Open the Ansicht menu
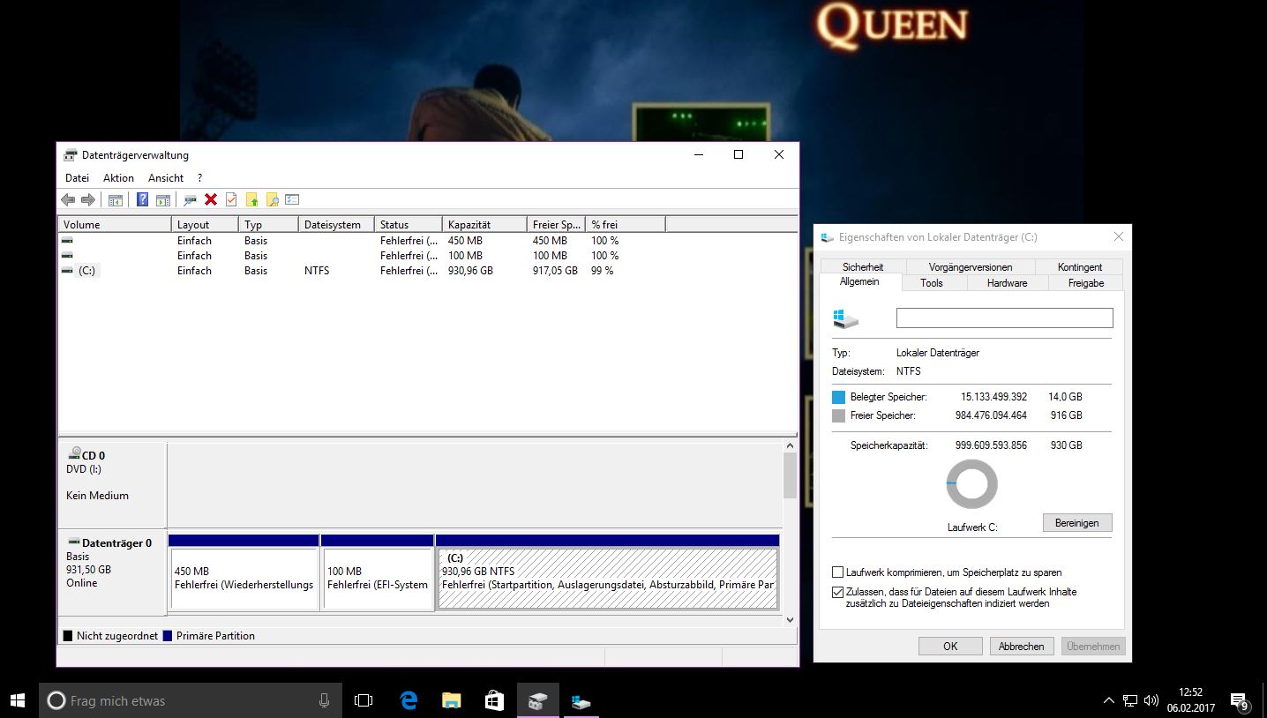The image size is (1267, 718). 166,177
